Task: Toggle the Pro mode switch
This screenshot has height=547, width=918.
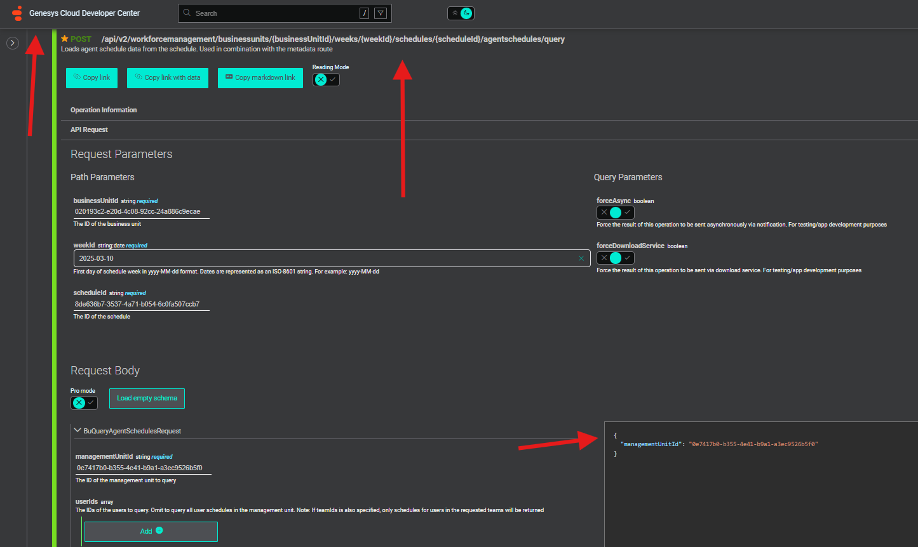Action: (x=84, y=403)
